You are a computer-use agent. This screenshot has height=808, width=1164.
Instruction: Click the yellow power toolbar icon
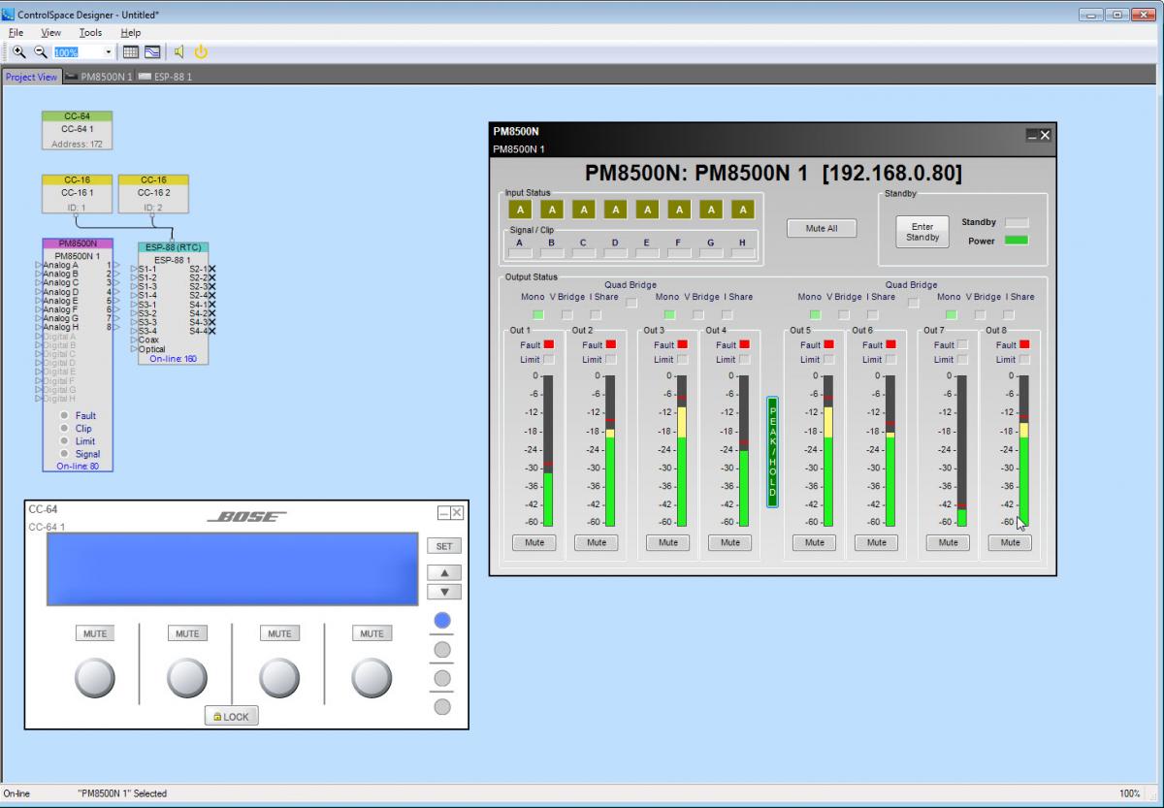tap(201, 51)
